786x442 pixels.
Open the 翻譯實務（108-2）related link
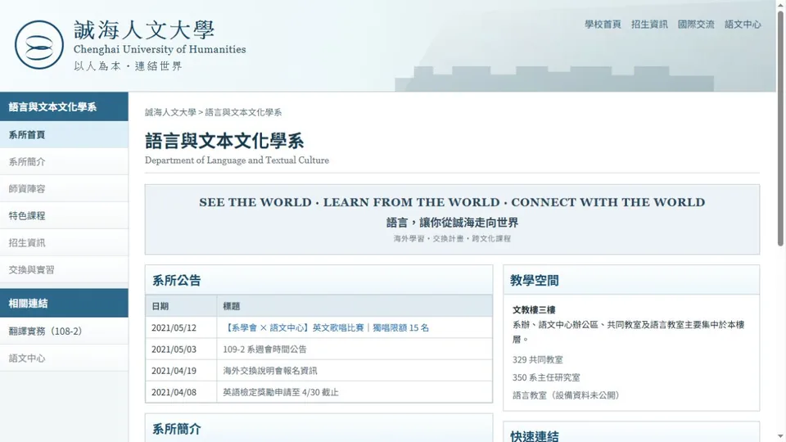[64, 331]
